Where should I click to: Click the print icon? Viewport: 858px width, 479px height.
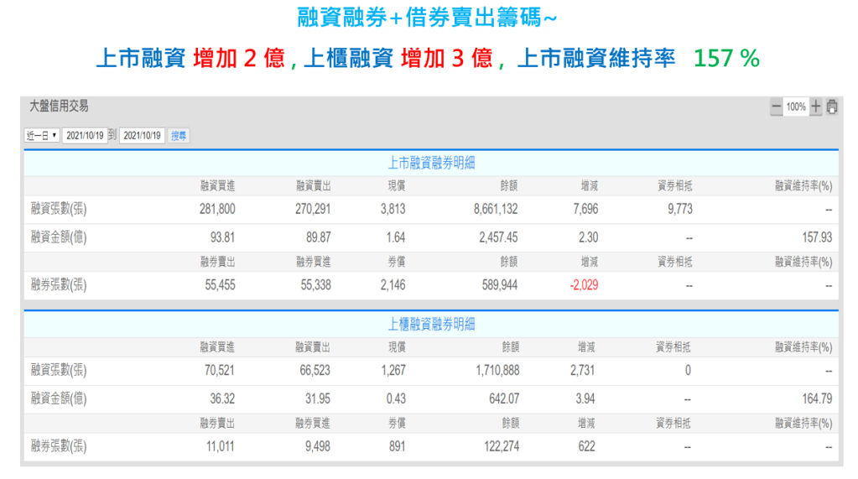click(x=831, y=107)
